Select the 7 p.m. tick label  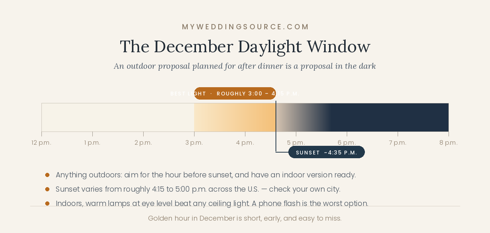398,143
